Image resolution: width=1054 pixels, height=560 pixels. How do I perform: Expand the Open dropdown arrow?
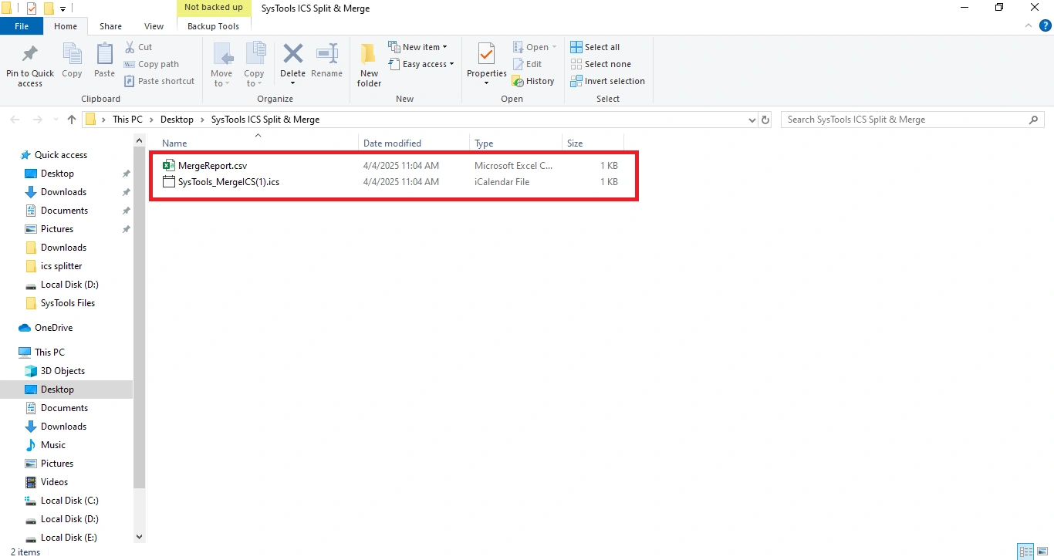click(554, 47)
